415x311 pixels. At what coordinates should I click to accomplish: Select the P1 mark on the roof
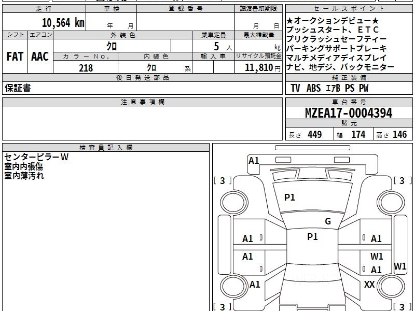[x=312, y=237]
